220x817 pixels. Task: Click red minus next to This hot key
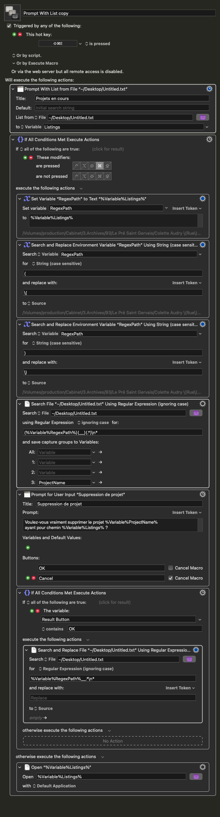pyautogui.click(x=20, y=34)
